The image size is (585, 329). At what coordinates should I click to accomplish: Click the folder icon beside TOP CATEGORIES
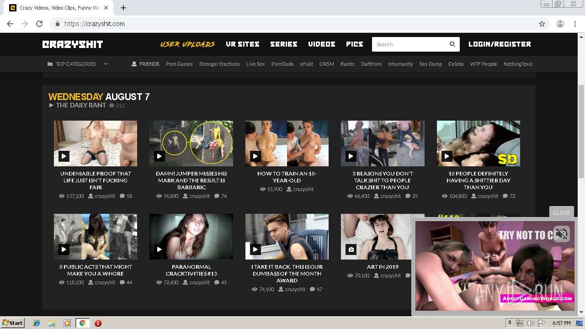click(50, 64)
